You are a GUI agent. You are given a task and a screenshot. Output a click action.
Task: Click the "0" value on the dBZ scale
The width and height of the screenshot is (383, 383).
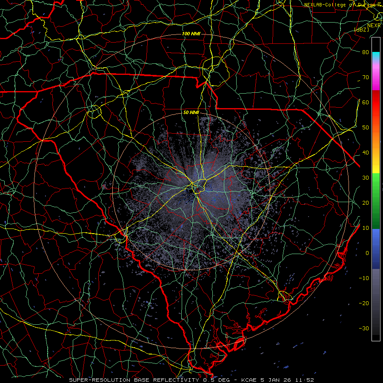[367, 253]
